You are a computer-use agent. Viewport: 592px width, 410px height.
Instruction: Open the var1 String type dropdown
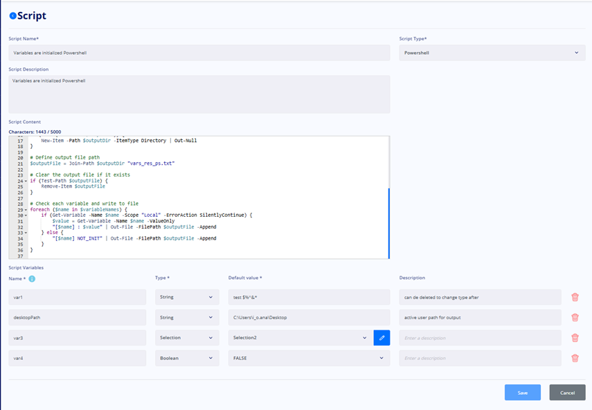pyautogui.click(x=187, y=297)
